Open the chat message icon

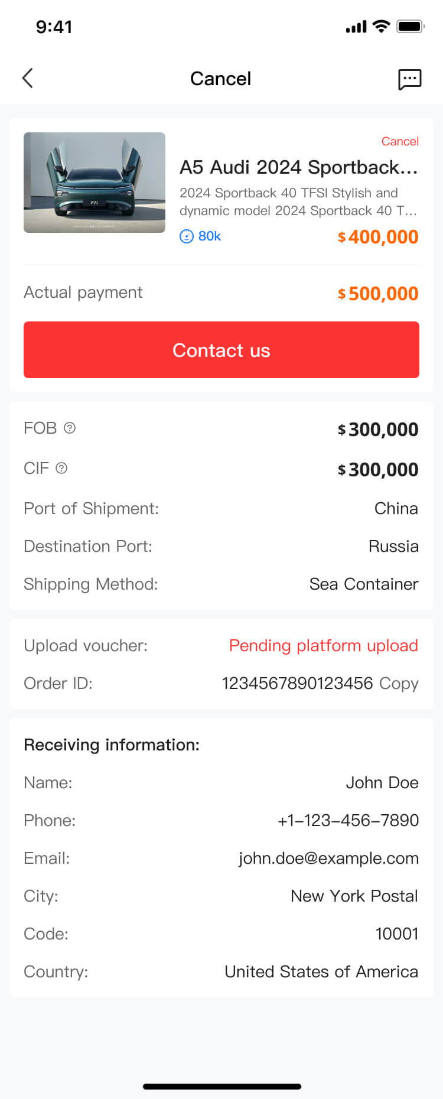409,79
